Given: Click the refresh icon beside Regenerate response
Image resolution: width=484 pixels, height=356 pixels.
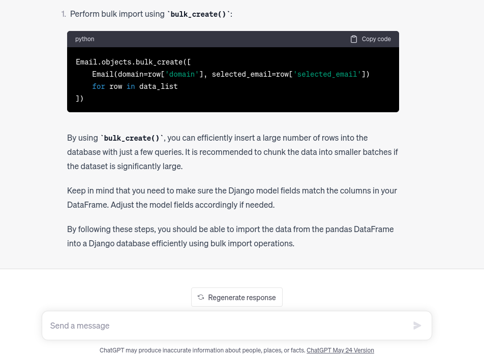Looking at the screenshot, I should [x=201, y=297].
